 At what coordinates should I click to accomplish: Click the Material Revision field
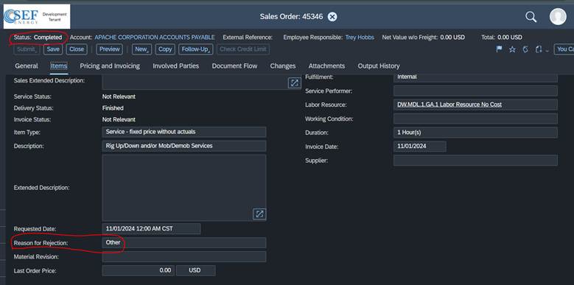point(184,256)
